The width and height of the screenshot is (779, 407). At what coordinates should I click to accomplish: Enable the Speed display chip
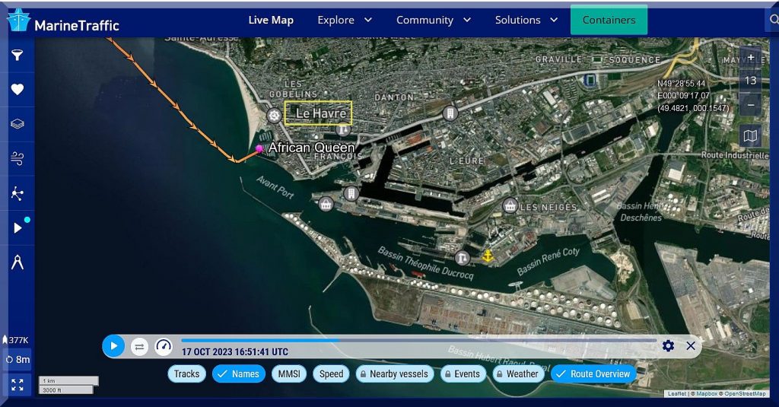tap(331, 374)
